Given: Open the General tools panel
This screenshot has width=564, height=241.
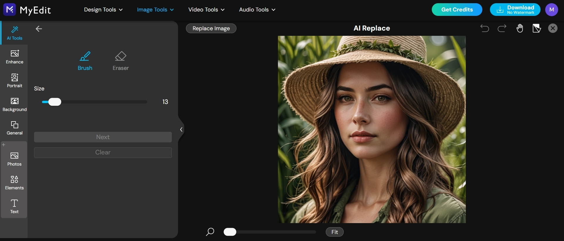Looking at the screenshot, I should tap(14, 128).
